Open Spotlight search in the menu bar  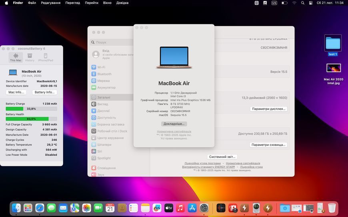302,3
